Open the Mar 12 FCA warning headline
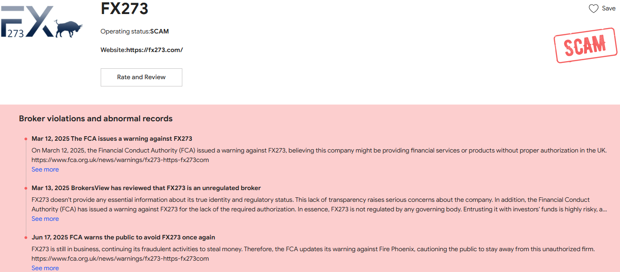Image resolution: width=620 pixels, height=272 pixels. pyautogui.click(x=112, y=138)
